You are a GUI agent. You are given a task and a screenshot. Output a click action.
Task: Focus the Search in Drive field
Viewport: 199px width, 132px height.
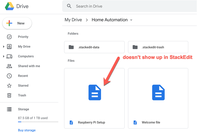pyautogui.click(x=129, y=6)
